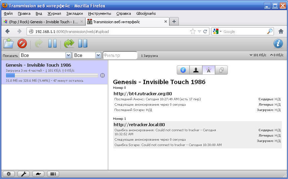288x179 pixels.
Task: Open torrent file icon in Transmission toolbar
Action: coord(9,43)
